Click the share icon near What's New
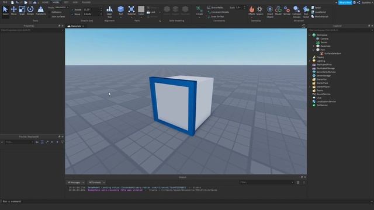This screenshot has height=210, width=374. pyautogui.click(x=358, y=2)
